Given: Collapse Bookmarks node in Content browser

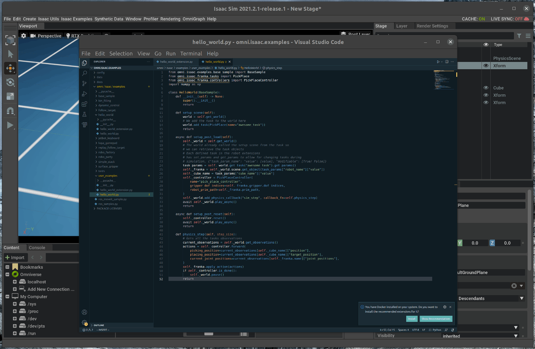Looking at the screenshot, I should [7, 267].
